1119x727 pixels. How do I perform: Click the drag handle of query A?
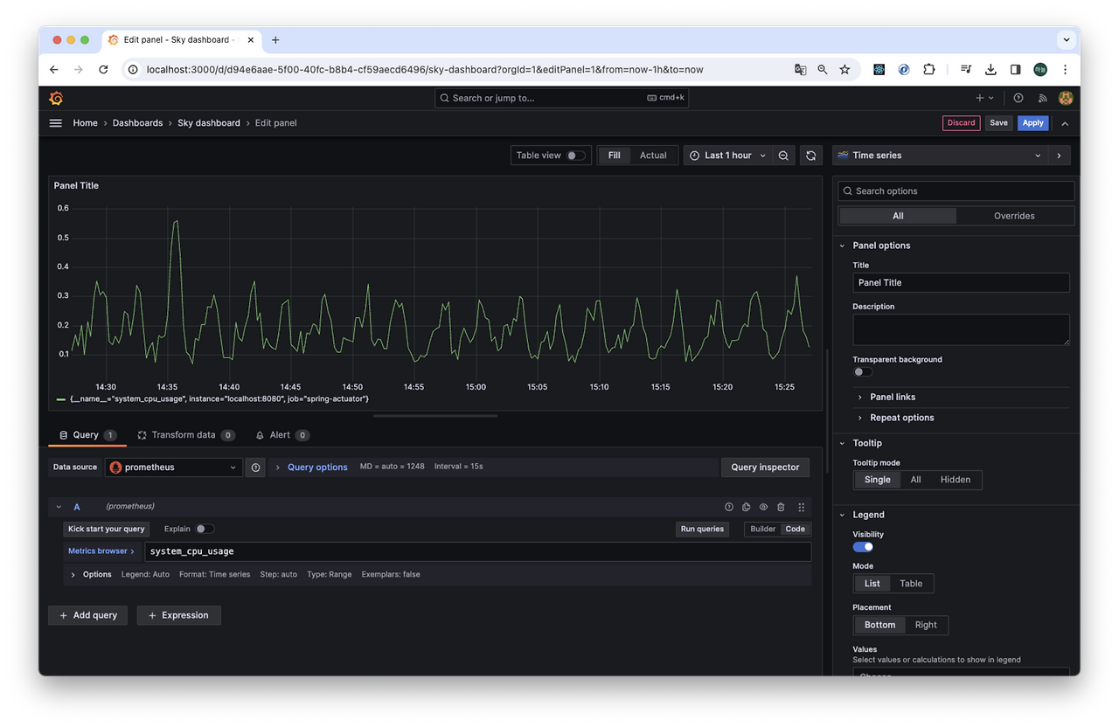coord(802,507)
